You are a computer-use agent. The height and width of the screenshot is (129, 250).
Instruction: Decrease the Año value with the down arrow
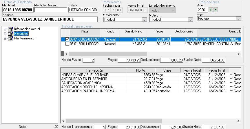click(x=216, y=10)
